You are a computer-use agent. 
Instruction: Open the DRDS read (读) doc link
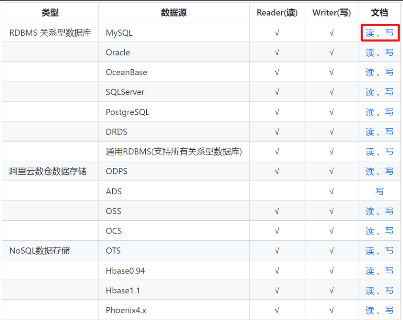370,132
